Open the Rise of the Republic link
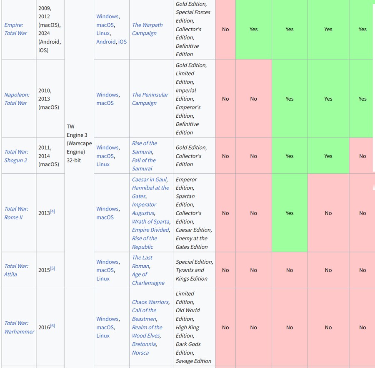Viewport: 375px width, 368px height. click(x=145, y=242)
